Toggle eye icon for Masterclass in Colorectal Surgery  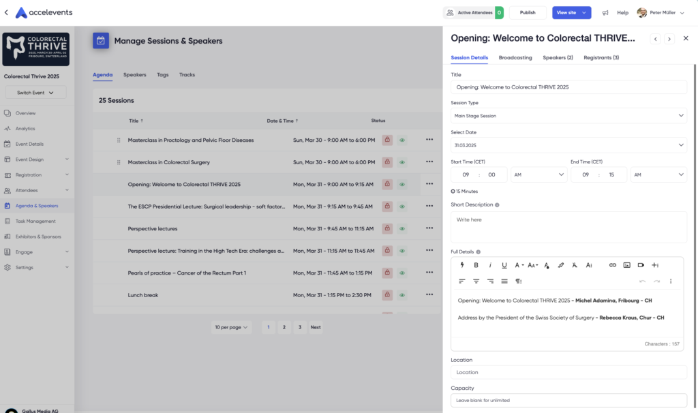[402, 162]
